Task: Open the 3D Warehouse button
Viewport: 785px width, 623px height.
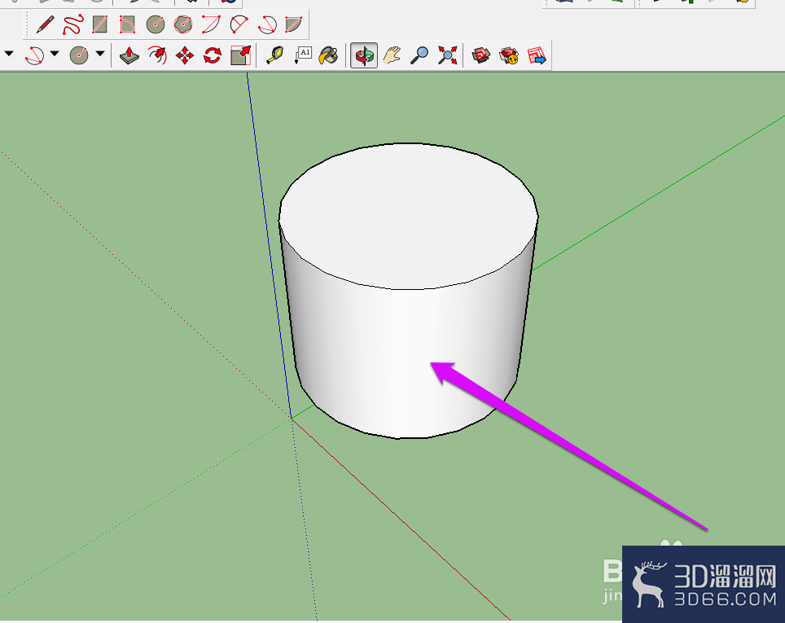Action: [x=481, y=55]
